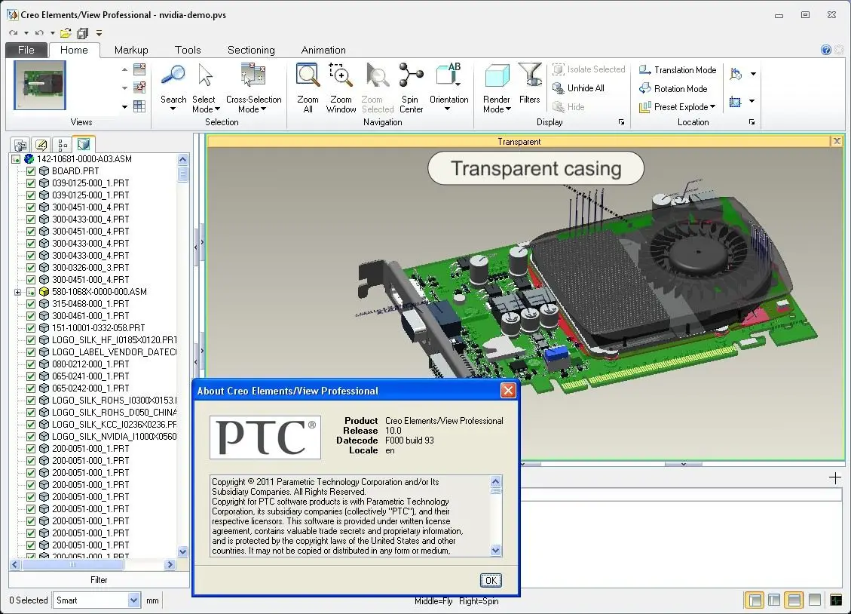Click OK in the About dialog
Screen dimensions: 851x614
click(x=491, y=580)
